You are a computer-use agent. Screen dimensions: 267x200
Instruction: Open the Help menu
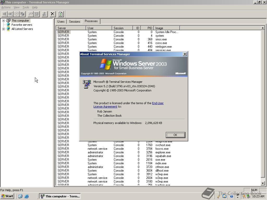(x=35, y=7)
